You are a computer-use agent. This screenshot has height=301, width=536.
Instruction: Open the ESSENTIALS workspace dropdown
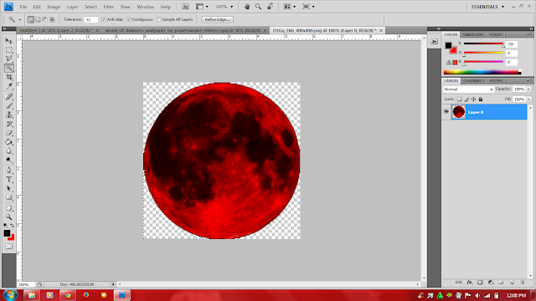point(487,7)
